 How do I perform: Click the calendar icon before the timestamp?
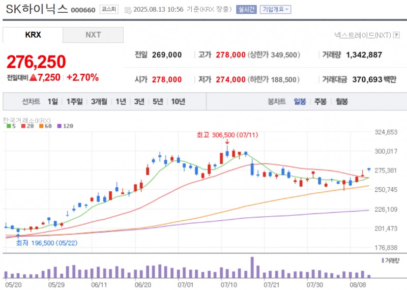click(128, 10)
